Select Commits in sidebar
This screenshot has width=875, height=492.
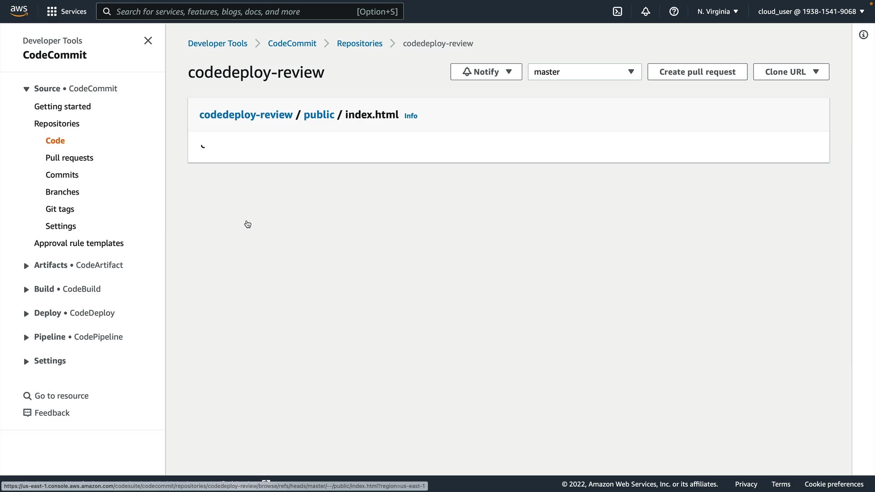tap(62, 175)
